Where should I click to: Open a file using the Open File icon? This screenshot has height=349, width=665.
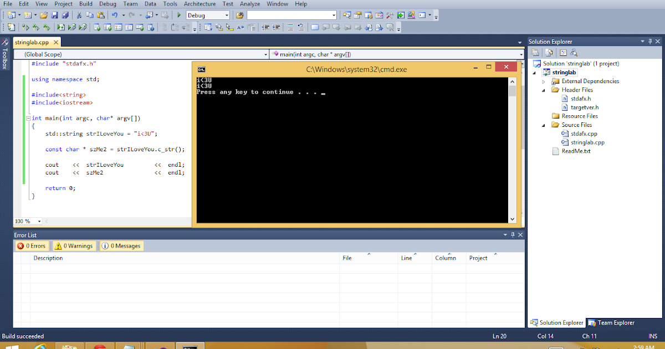(x=44, y=14)
